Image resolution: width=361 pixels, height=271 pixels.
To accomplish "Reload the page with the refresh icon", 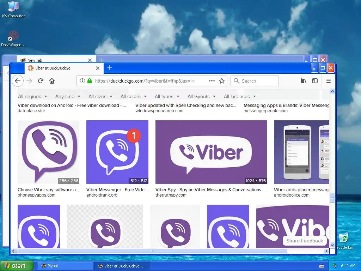I will click(x=41, y=81).
